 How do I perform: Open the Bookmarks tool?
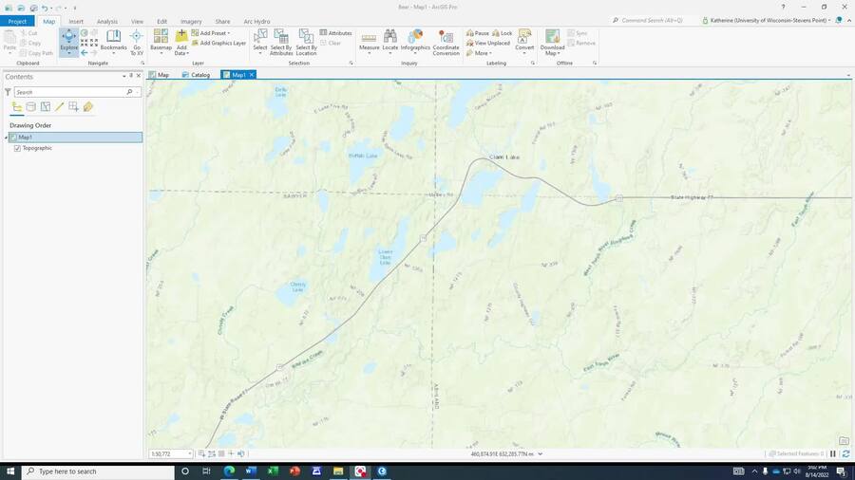[113, 40]
